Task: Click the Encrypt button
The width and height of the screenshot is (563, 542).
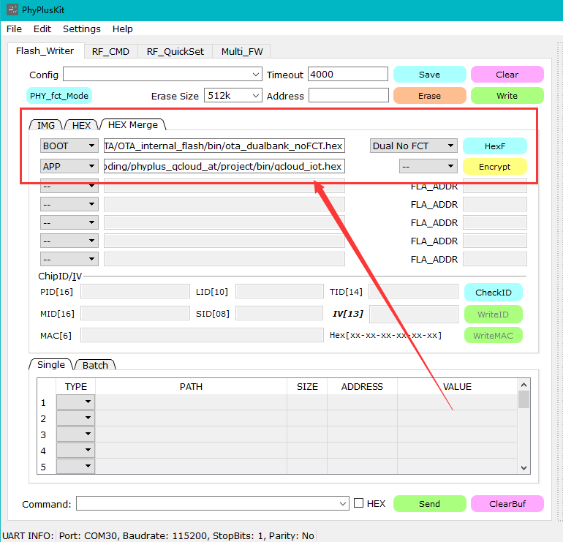Action: pyautogui.click(x=495, y=167)
